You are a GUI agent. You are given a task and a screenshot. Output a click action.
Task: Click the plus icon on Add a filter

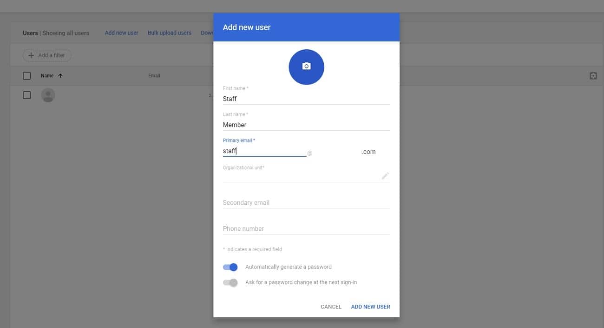[x=31, y=55]
